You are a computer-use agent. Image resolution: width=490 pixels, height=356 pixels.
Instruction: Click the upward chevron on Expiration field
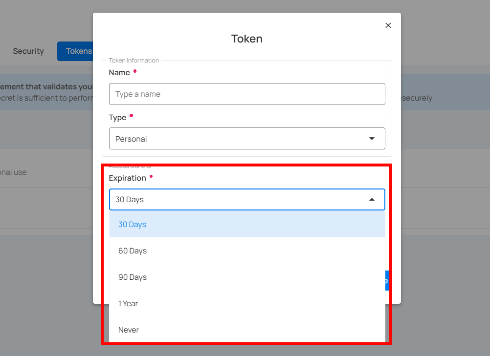372,199
